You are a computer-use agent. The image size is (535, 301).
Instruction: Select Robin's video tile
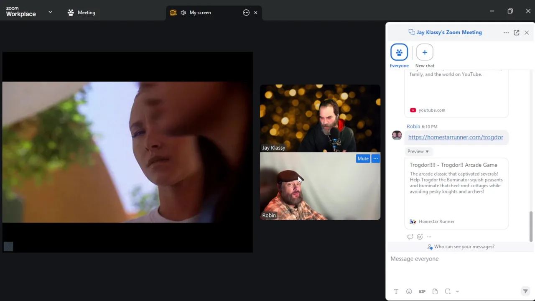320,186
